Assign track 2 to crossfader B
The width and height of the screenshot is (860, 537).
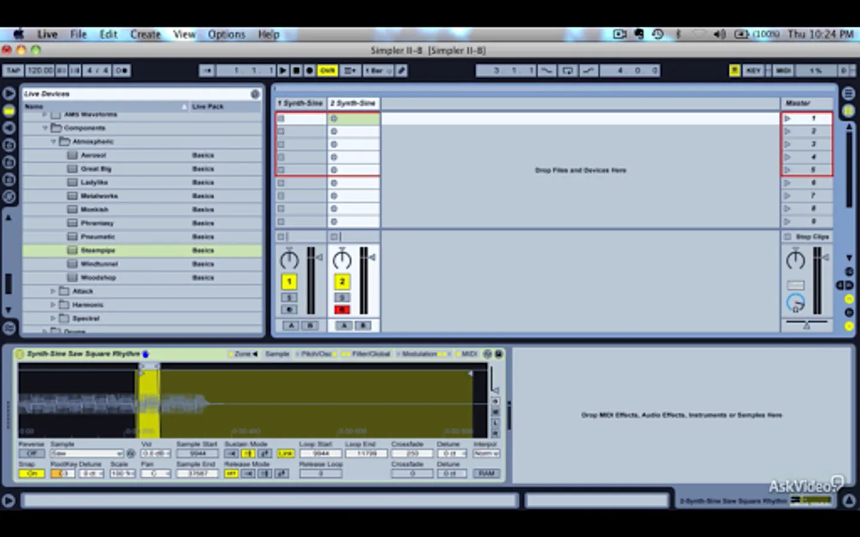click(364, 326)
